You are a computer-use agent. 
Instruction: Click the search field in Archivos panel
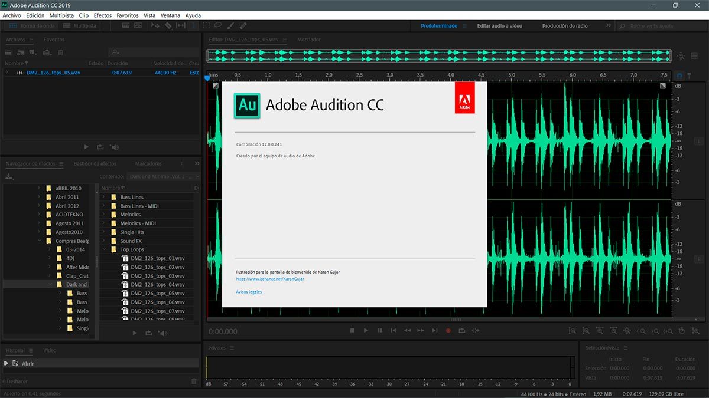coord(154,52)
